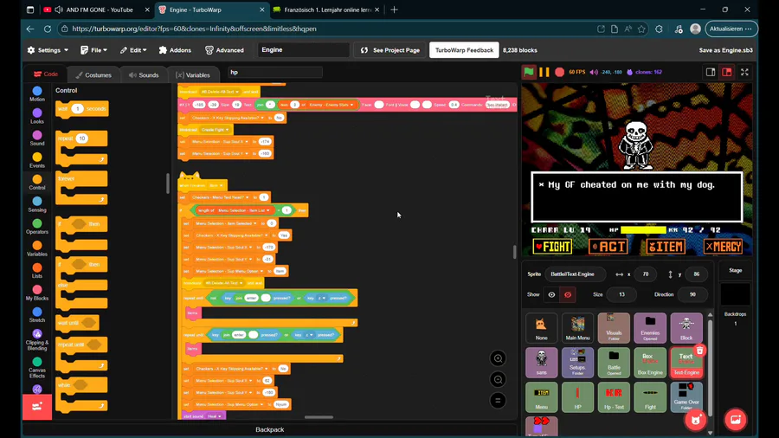Screen dimensions: 779x438
Task: Open the Stretch extension category
Action: coord(36,315)
